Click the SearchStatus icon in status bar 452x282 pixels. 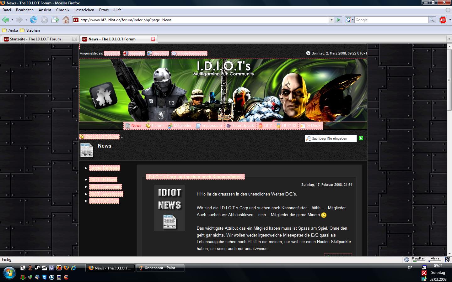click(407, 259)
